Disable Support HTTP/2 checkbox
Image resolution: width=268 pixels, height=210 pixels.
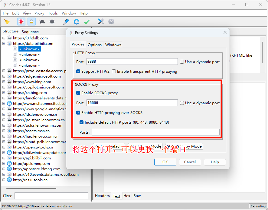click(78, 72)
